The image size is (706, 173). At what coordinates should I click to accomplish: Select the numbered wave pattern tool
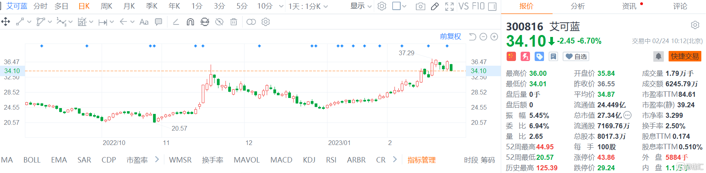(x=61, y=22)
